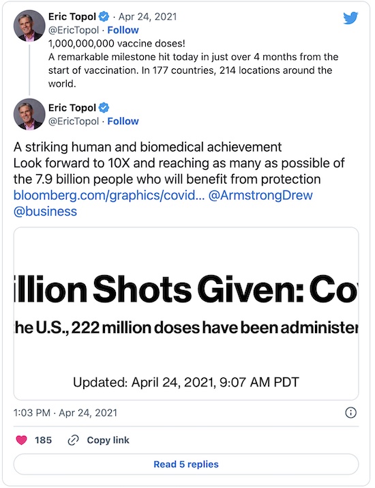Open the bloomberg.com/graphics/covid link
Viewport: 375px width, 488px height.
pyautogui.click(x=109, y=195)
